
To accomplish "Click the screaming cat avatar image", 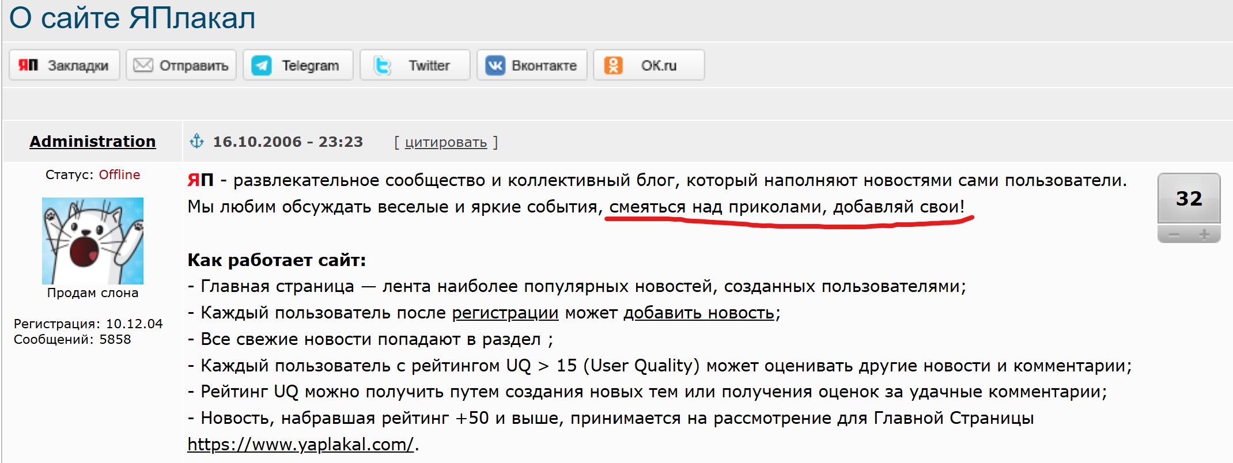I will point(93,241).
